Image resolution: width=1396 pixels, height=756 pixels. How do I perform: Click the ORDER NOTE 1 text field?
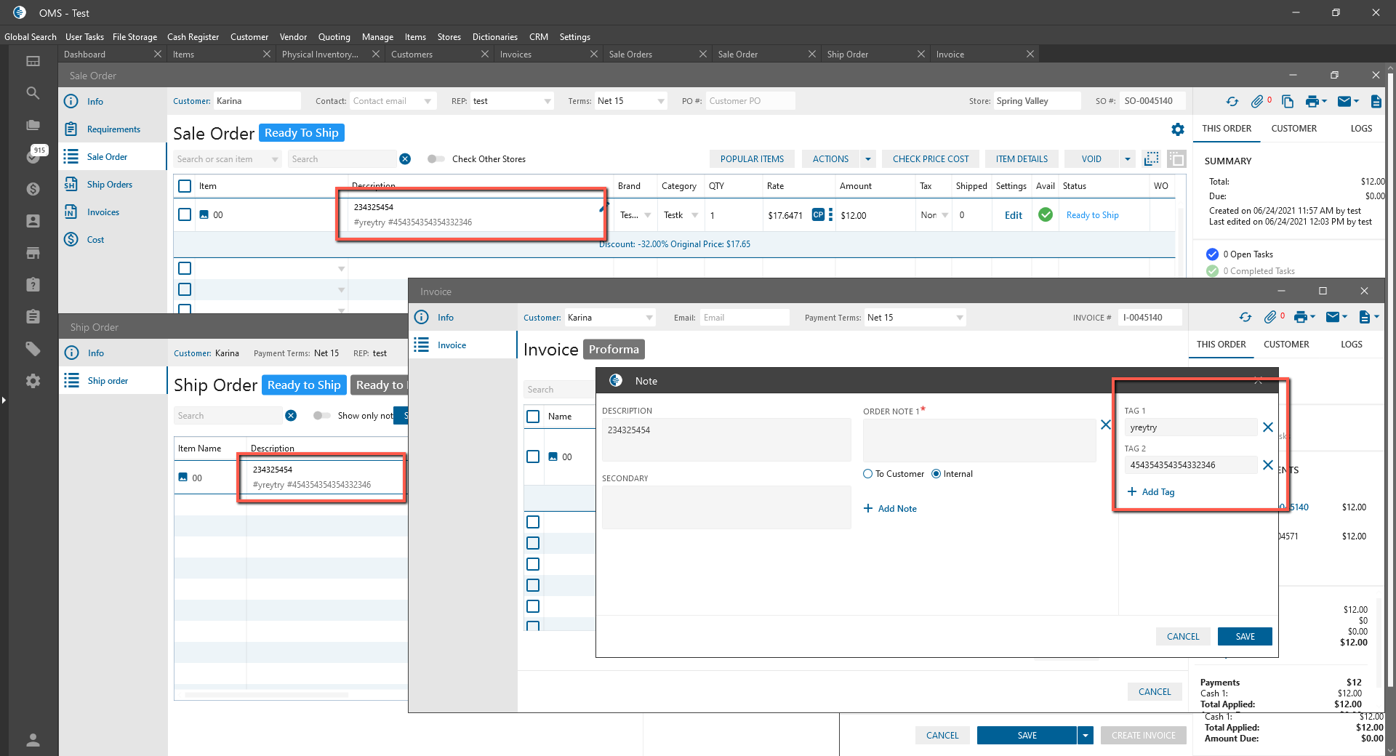click(979, 440)
